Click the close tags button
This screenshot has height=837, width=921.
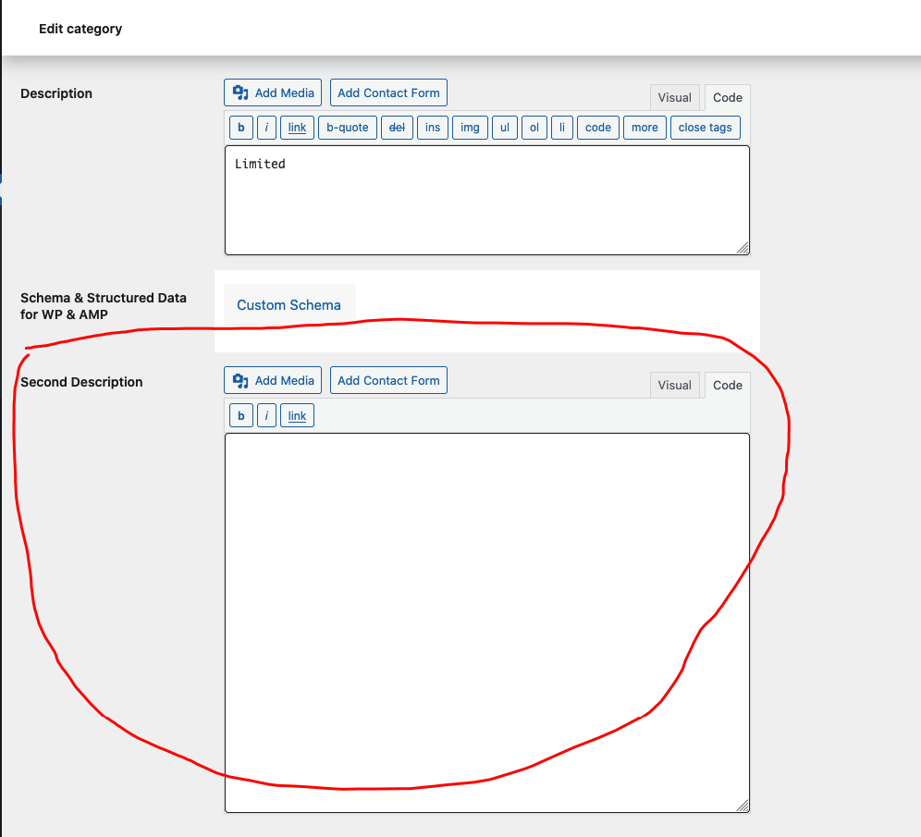coord(705,128)
